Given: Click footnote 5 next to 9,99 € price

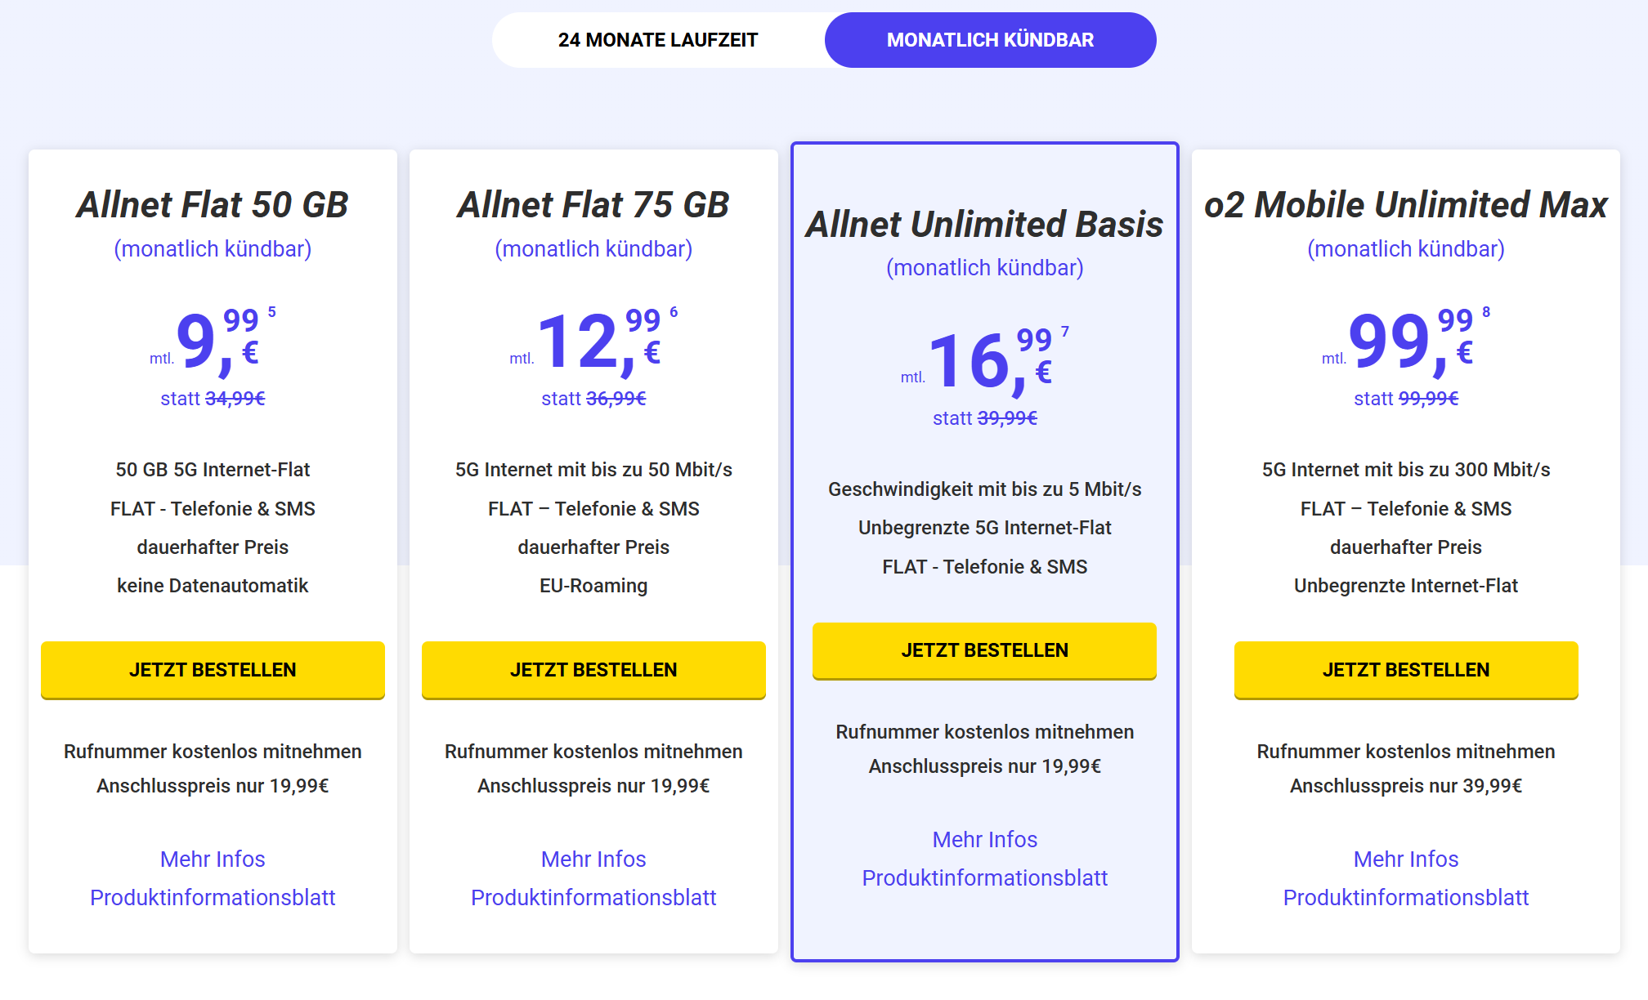Looking at the screenshot, I should point(272,312).
